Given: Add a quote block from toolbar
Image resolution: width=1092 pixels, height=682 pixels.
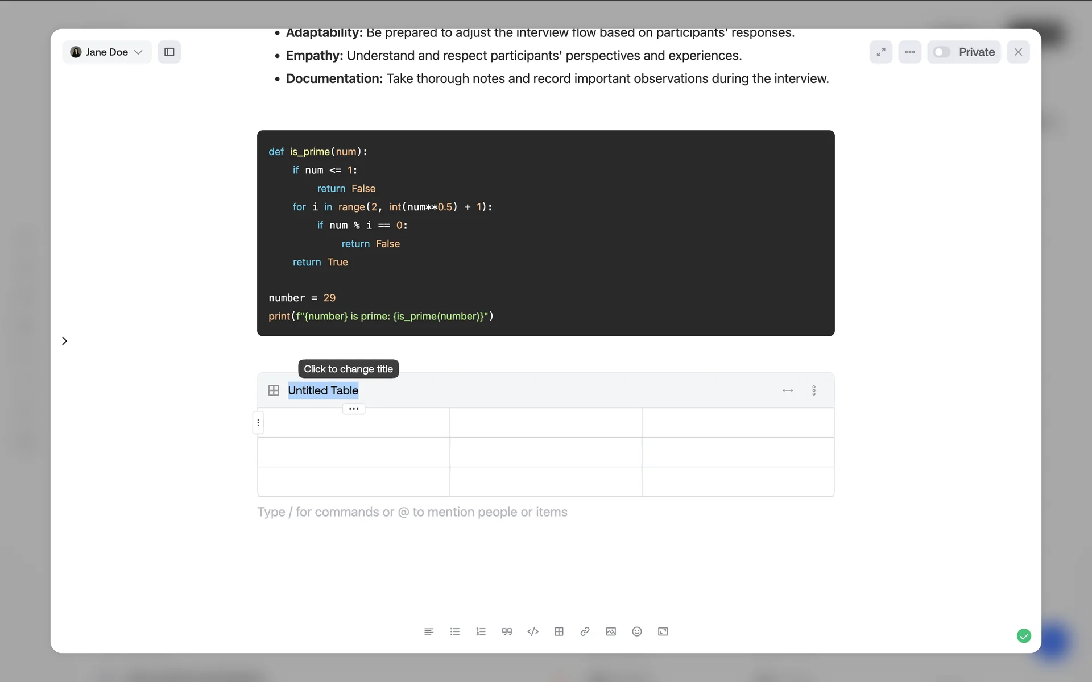Looking at the screenshot, I should (x=507, y=631).
